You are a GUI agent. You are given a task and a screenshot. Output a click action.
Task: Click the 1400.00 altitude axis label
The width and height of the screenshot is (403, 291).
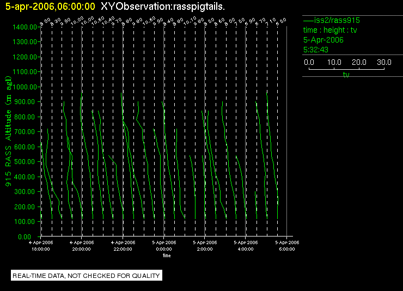coord(25,27)
